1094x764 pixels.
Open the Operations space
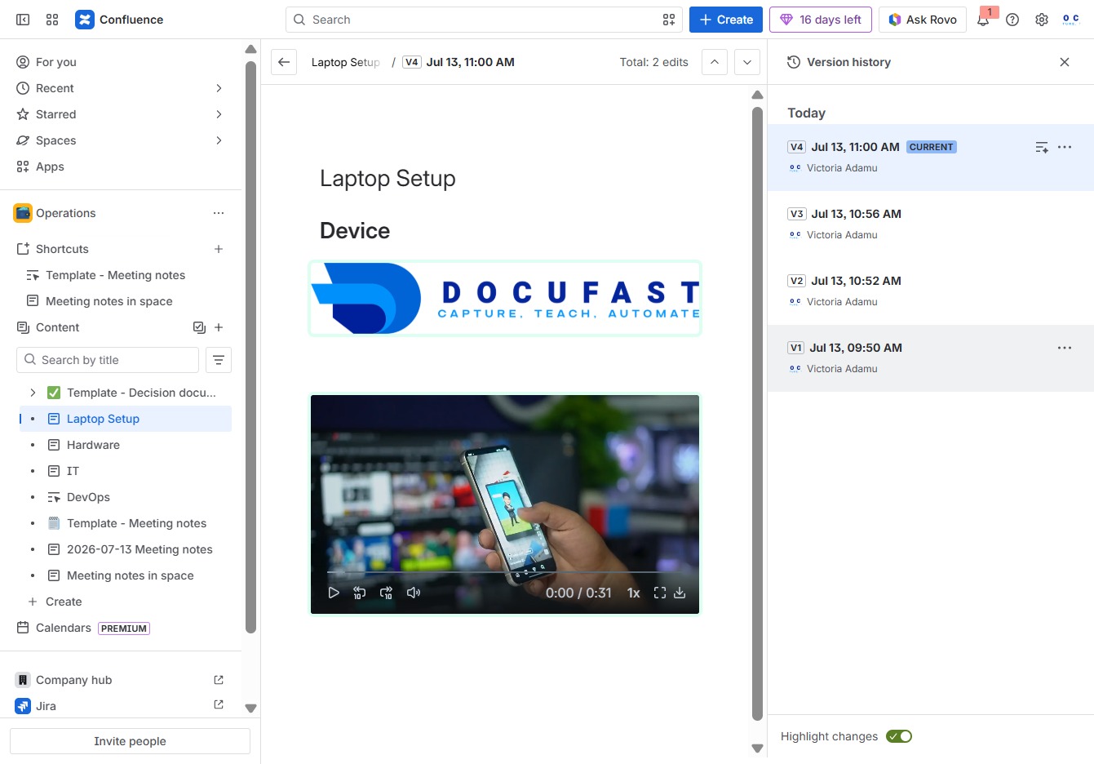pyautogui.click(x=66, y=213)
